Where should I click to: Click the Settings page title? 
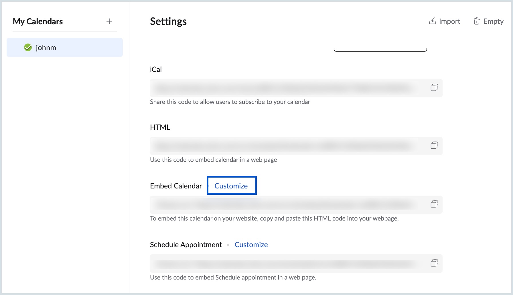(x=168, y=21)
